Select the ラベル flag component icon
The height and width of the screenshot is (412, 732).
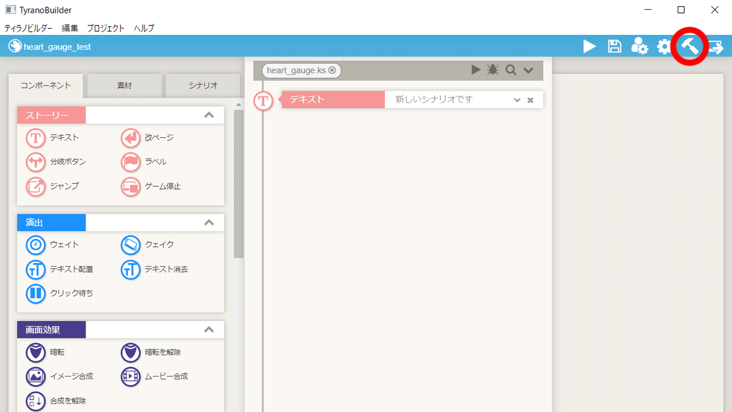[x=131, y=162]
